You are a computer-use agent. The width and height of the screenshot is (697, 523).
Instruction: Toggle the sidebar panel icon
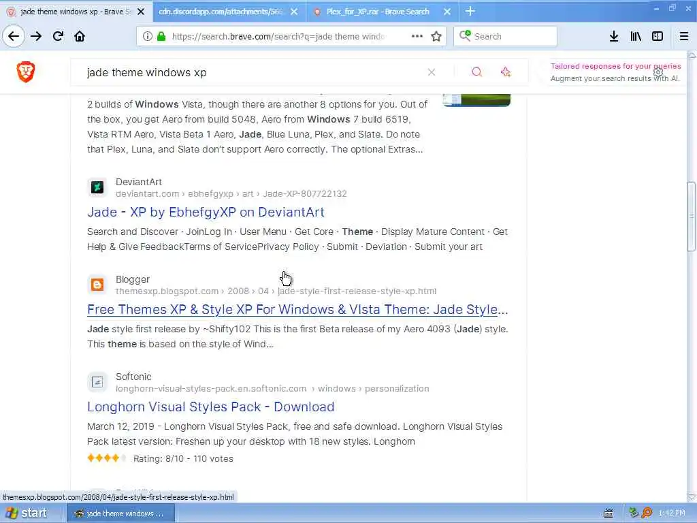pos(658,36)
